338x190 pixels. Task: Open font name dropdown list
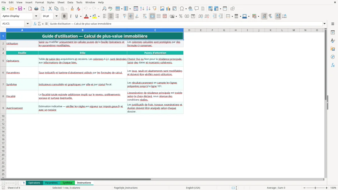pyautogui.click(x=36, y=16)
